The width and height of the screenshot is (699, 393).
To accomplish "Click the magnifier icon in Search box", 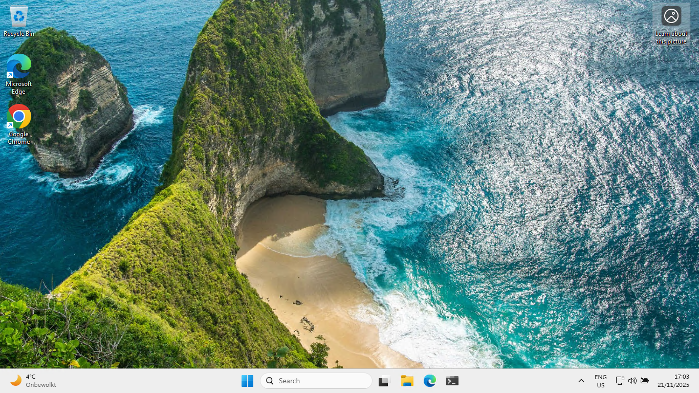I will 270,381.
